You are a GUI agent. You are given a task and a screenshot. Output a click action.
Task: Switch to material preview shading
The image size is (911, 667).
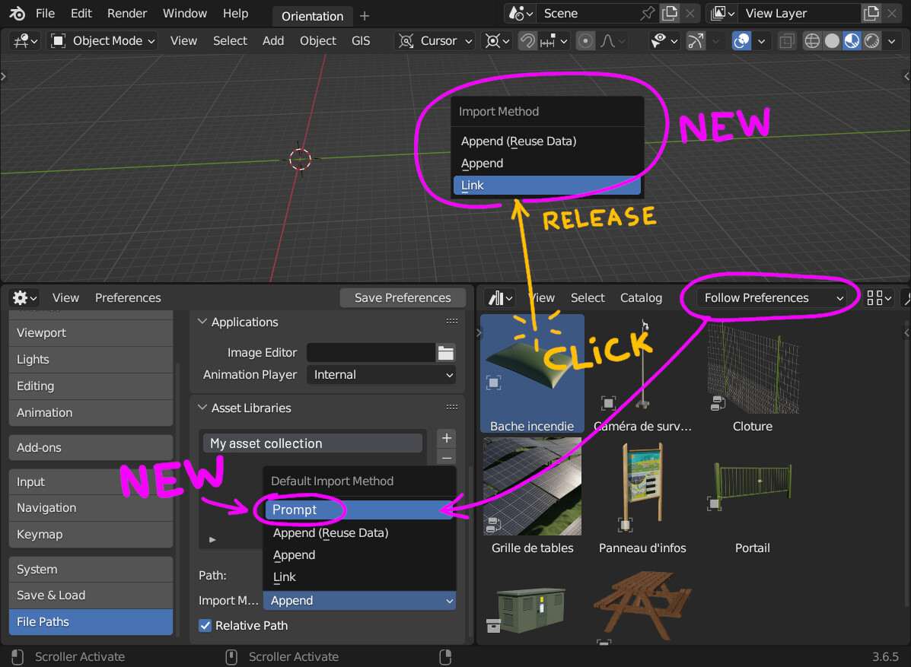click(852, 40)
